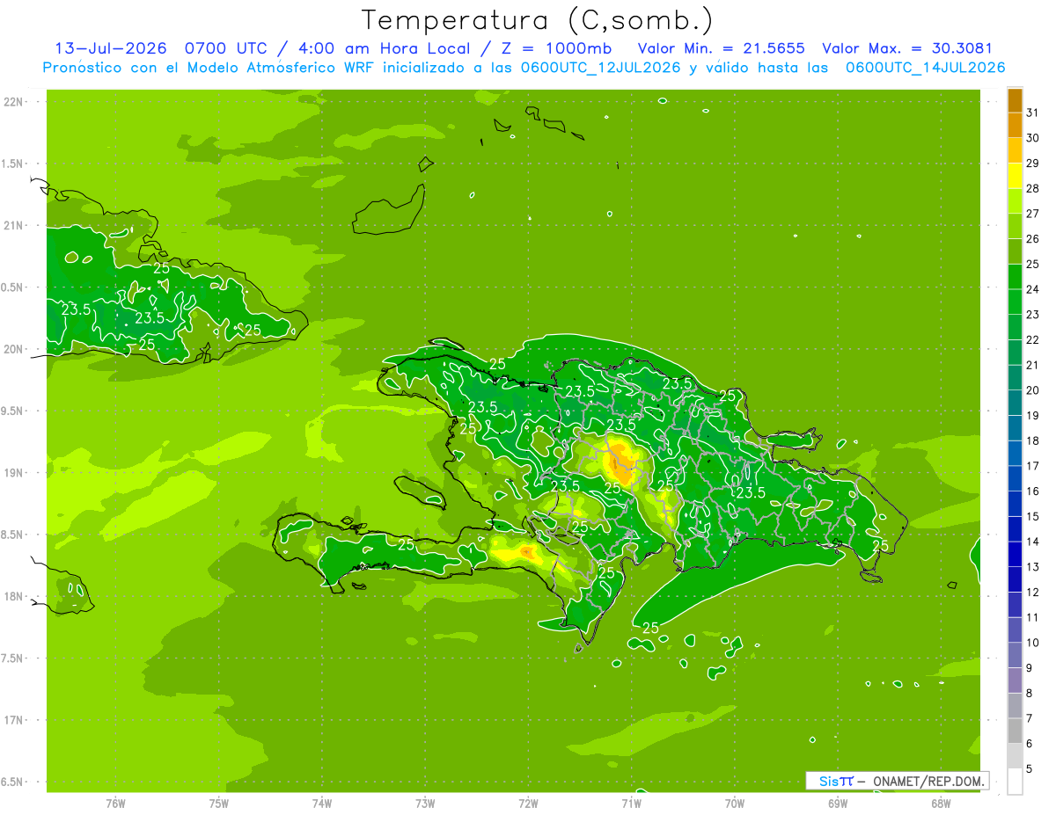Click longitude label "69W"
Image resolution: width=1056 pixels, height=815 pixels.
tap(838, 804)
